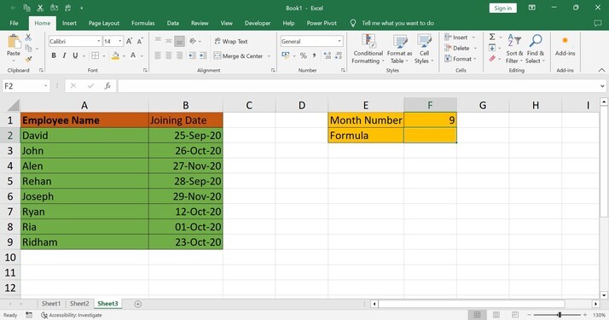
Task: Click the Cut scissors icon in ribbon
Action: click(x=28, y=38)
